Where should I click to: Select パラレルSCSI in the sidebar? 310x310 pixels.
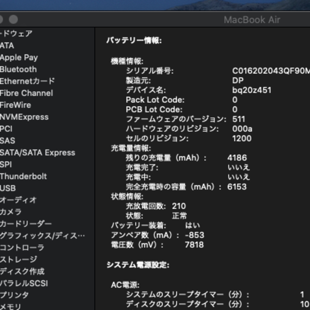[x=24, y=283]
